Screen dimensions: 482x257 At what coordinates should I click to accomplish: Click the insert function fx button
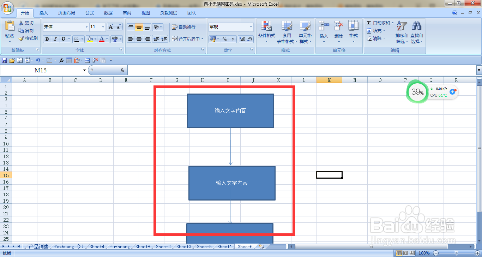click(x=122, y=70)
